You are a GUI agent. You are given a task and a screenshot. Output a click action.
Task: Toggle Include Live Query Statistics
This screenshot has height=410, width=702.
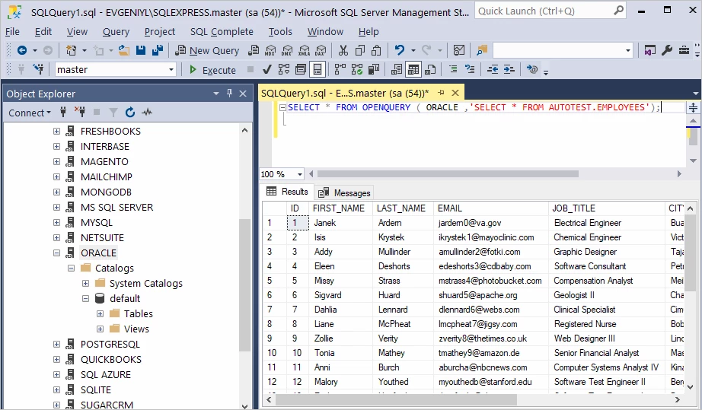pyautogui.click(x=357, y=69)
